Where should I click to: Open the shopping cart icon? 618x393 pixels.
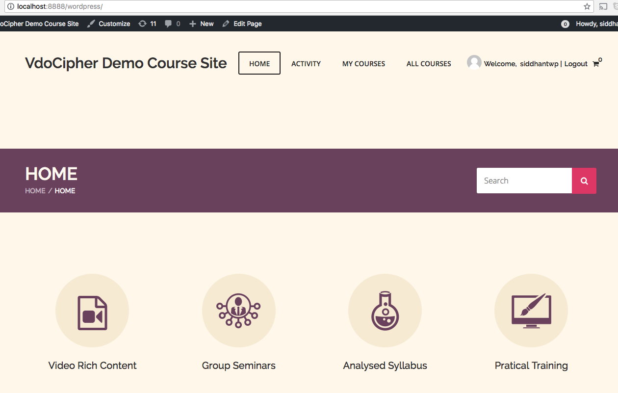pyautogui.click(x=596, y=63)
